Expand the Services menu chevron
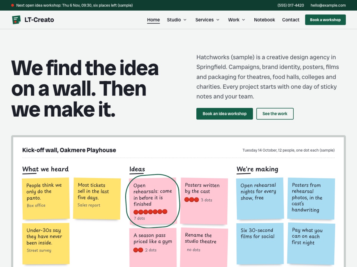 218,20
